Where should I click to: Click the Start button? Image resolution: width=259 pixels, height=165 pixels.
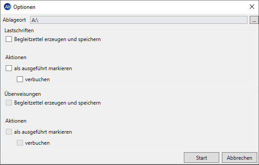tap(202, 157)
